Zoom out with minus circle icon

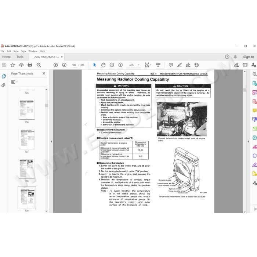tap(112, 65)
